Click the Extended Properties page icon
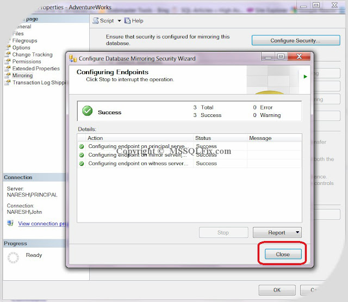348x302 pixels. click(x=8, y=69)
